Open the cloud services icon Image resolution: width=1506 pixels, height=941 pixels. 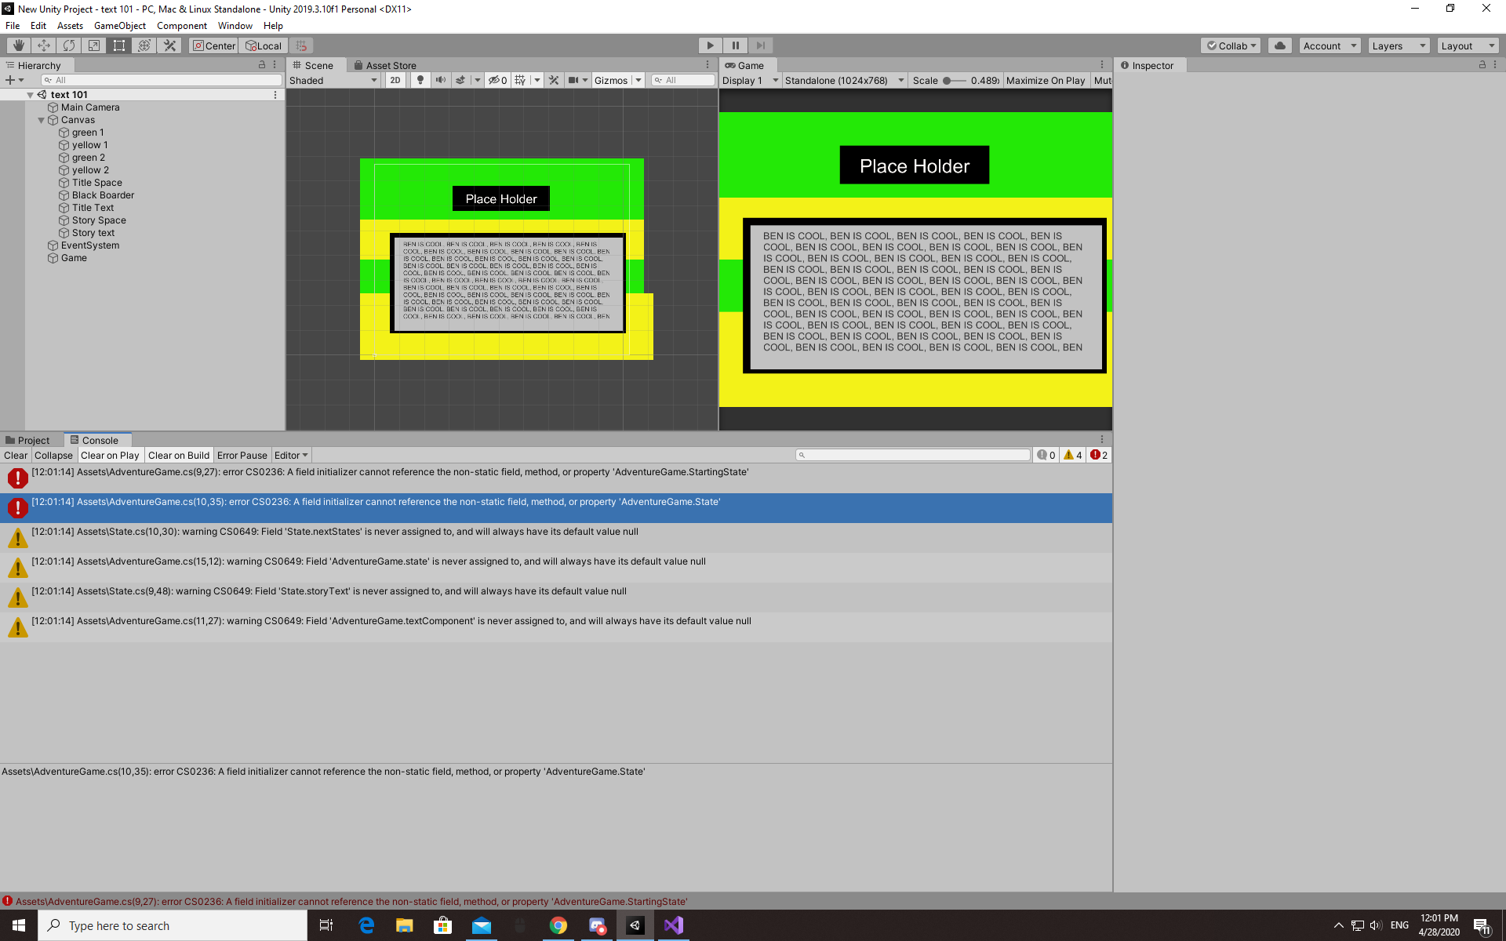1280,45
